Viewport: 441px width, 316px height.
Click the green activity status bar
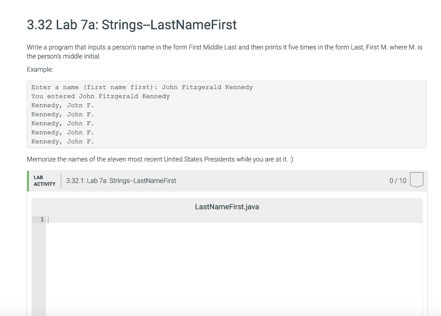pos(28,181)
